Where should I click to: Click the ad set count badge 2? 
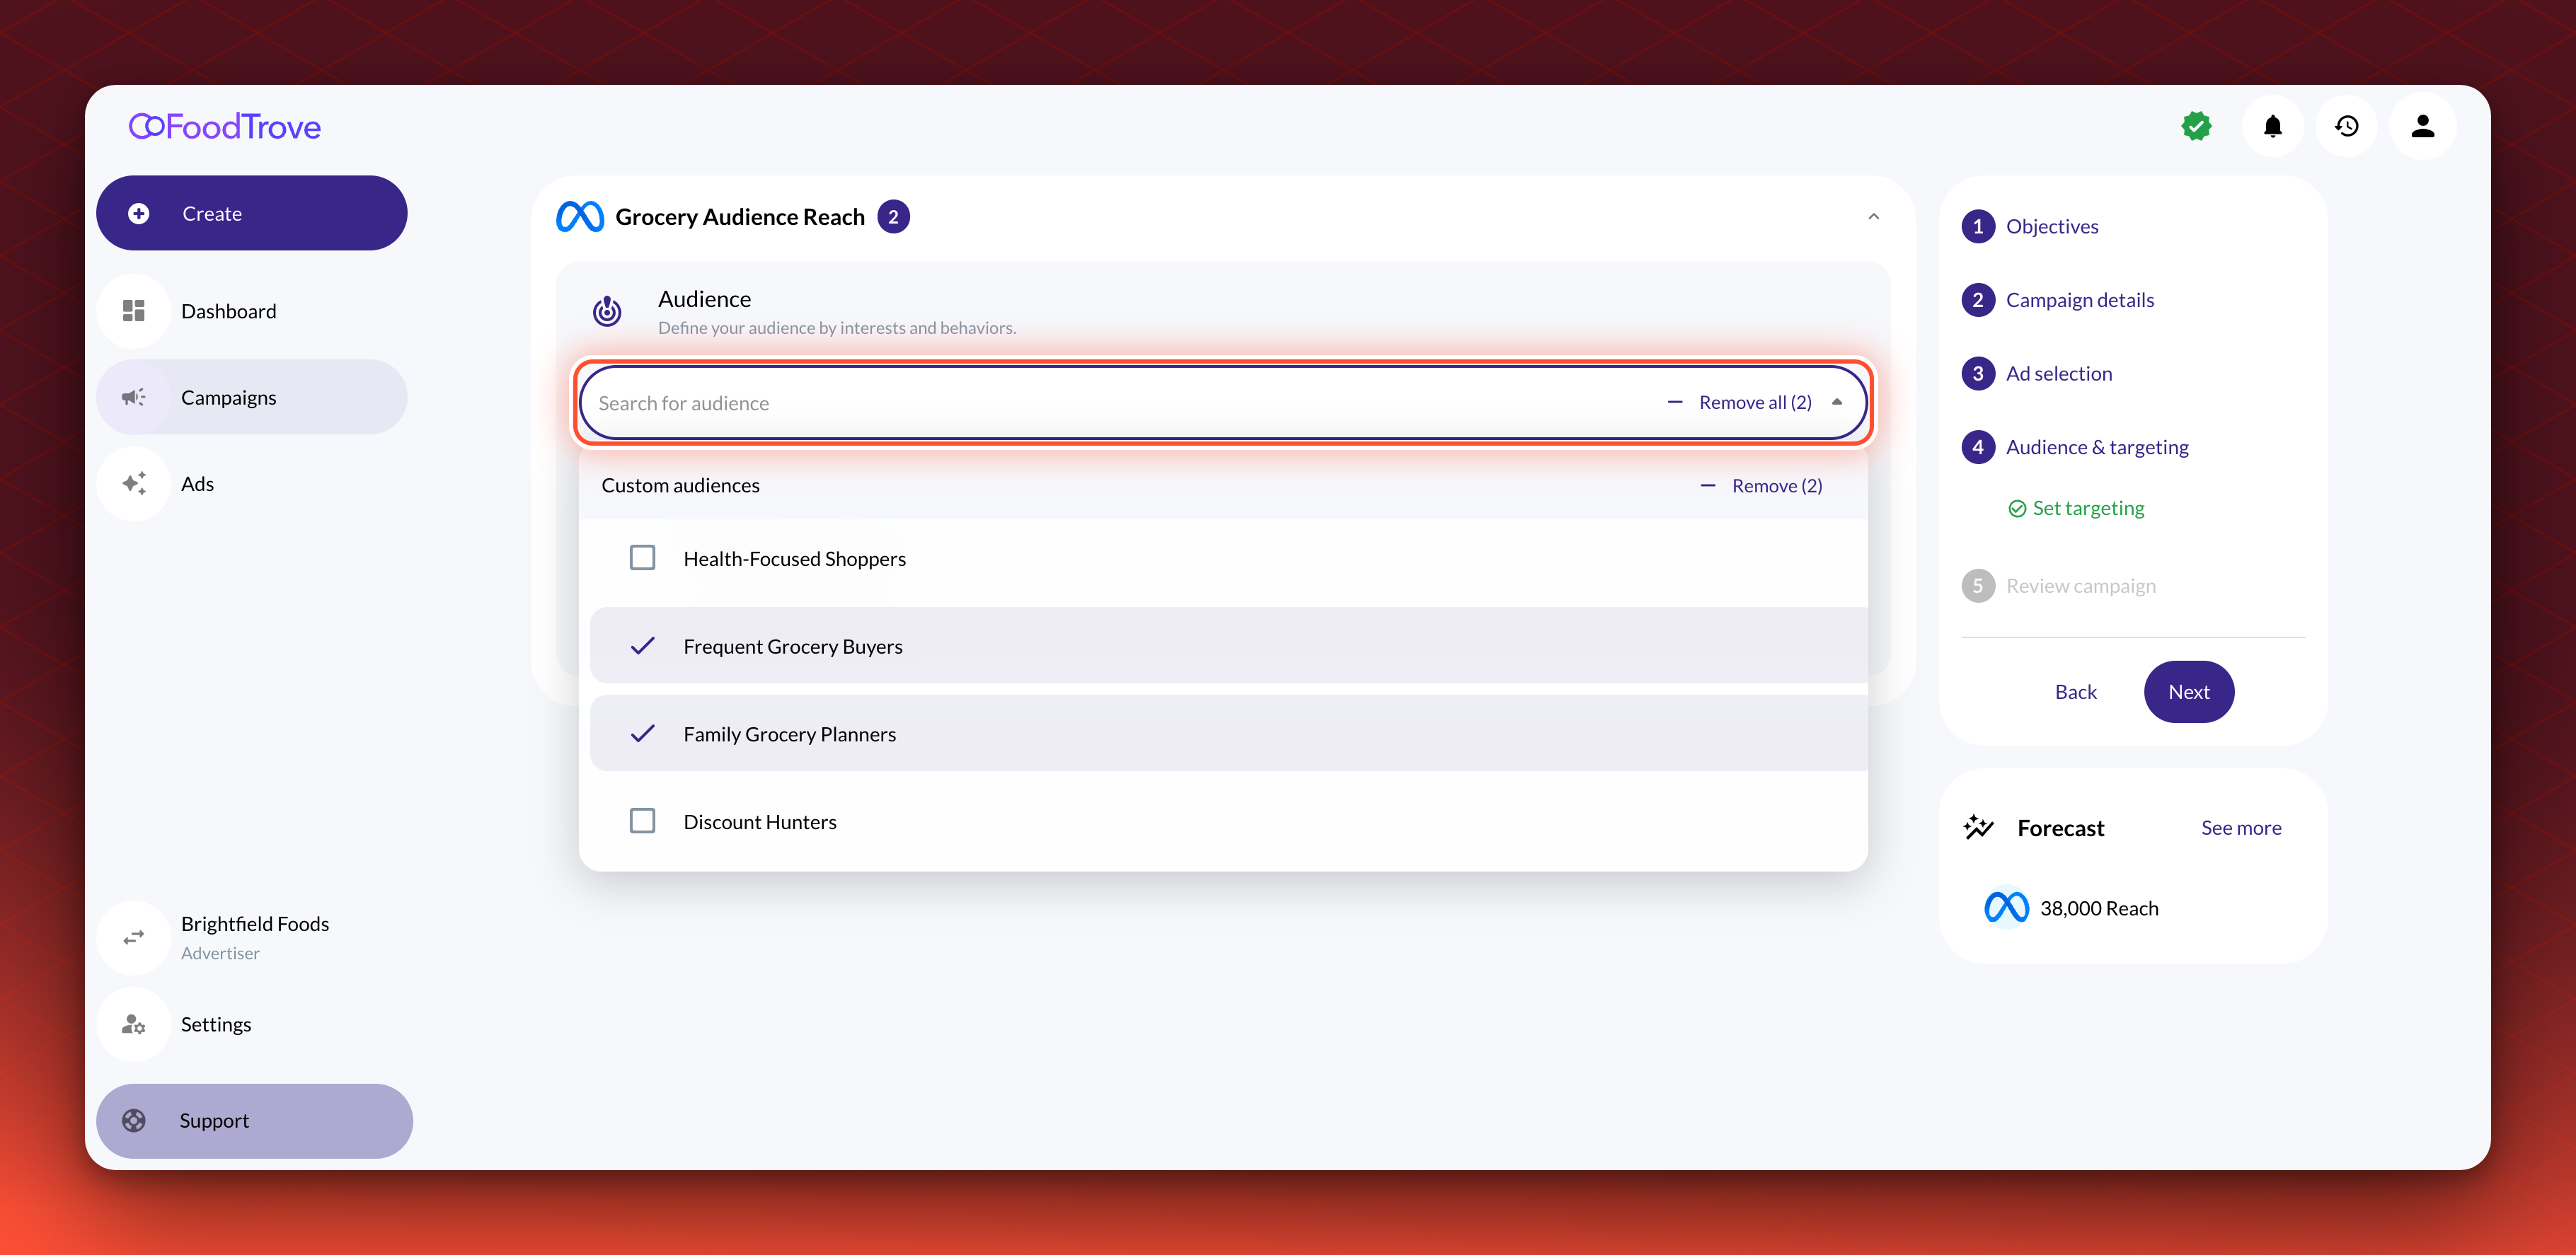point(893,217)
